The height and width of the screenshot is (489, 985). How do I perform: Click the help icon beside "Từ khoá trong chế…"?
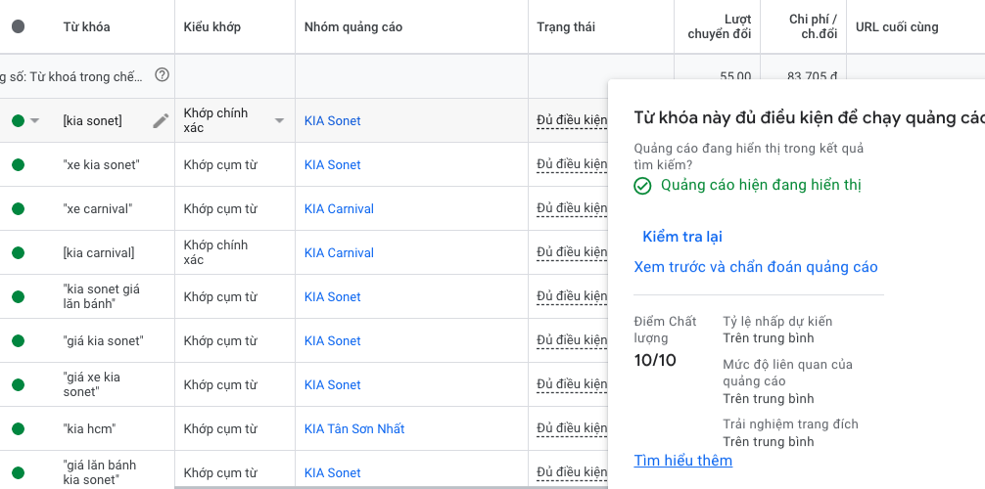click(163, 75)
